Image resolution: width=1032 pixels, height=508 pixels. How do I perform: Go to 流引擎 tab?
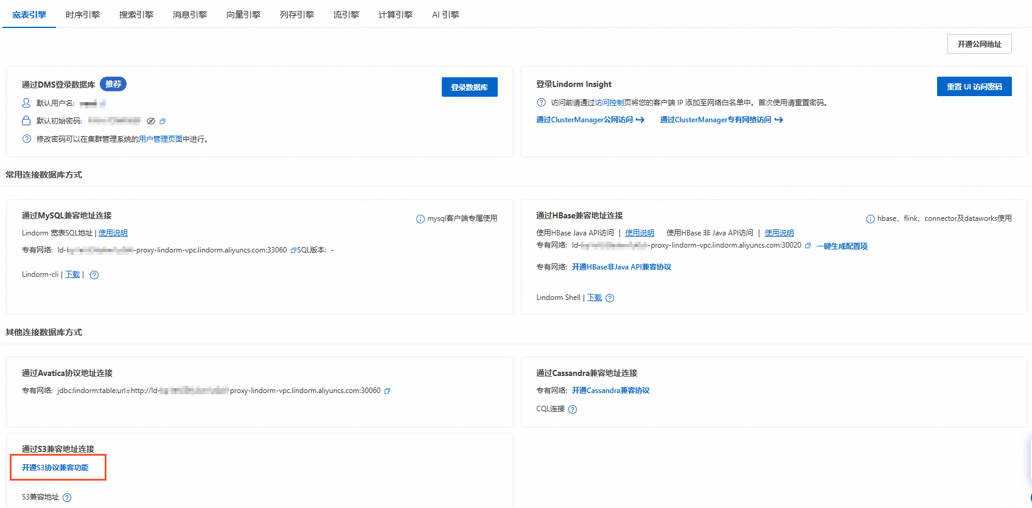tap(346, 15)
